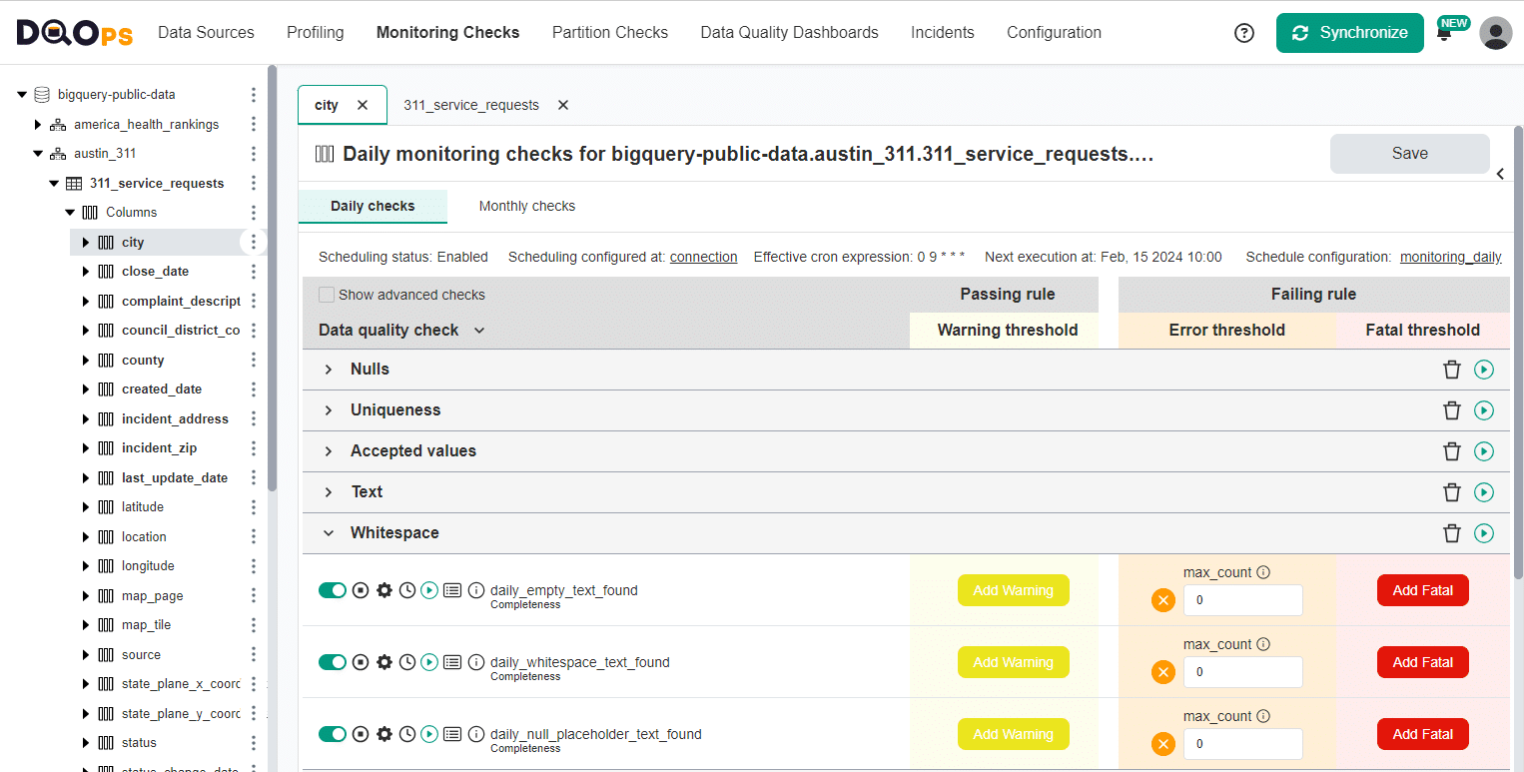Remove error threshold for daily_whitespace_text_found
This screenshot has width=1524, height=772.
(x=1162, y=672)
